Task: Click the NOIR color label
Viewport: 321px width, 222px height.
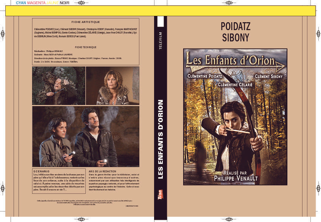Action: click(x=65, y=3)
